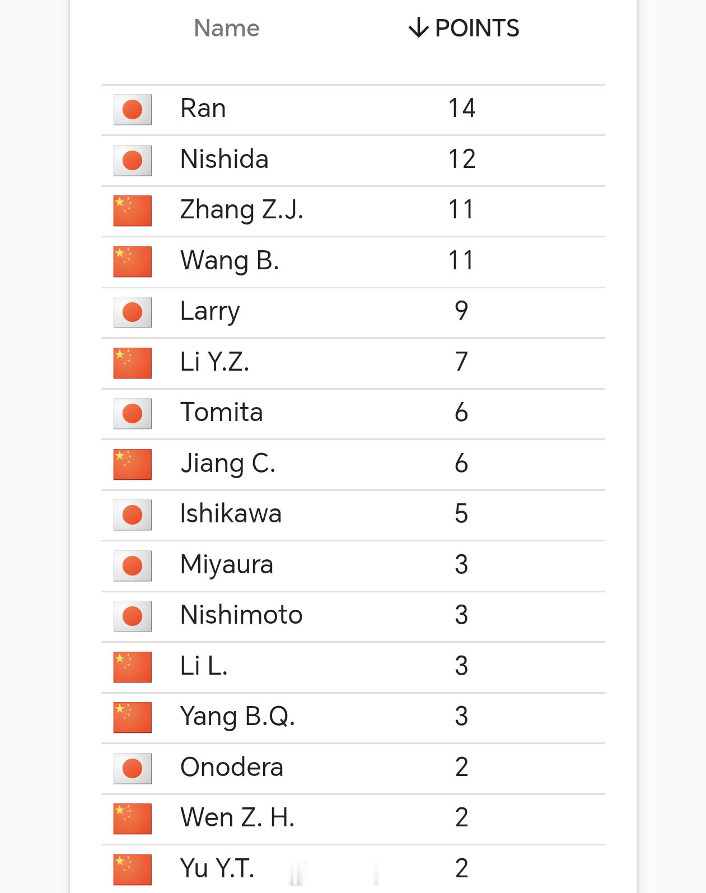Select the Tomita player name
The height and width of the screenshot is (893, 706).
coord(222,413)
